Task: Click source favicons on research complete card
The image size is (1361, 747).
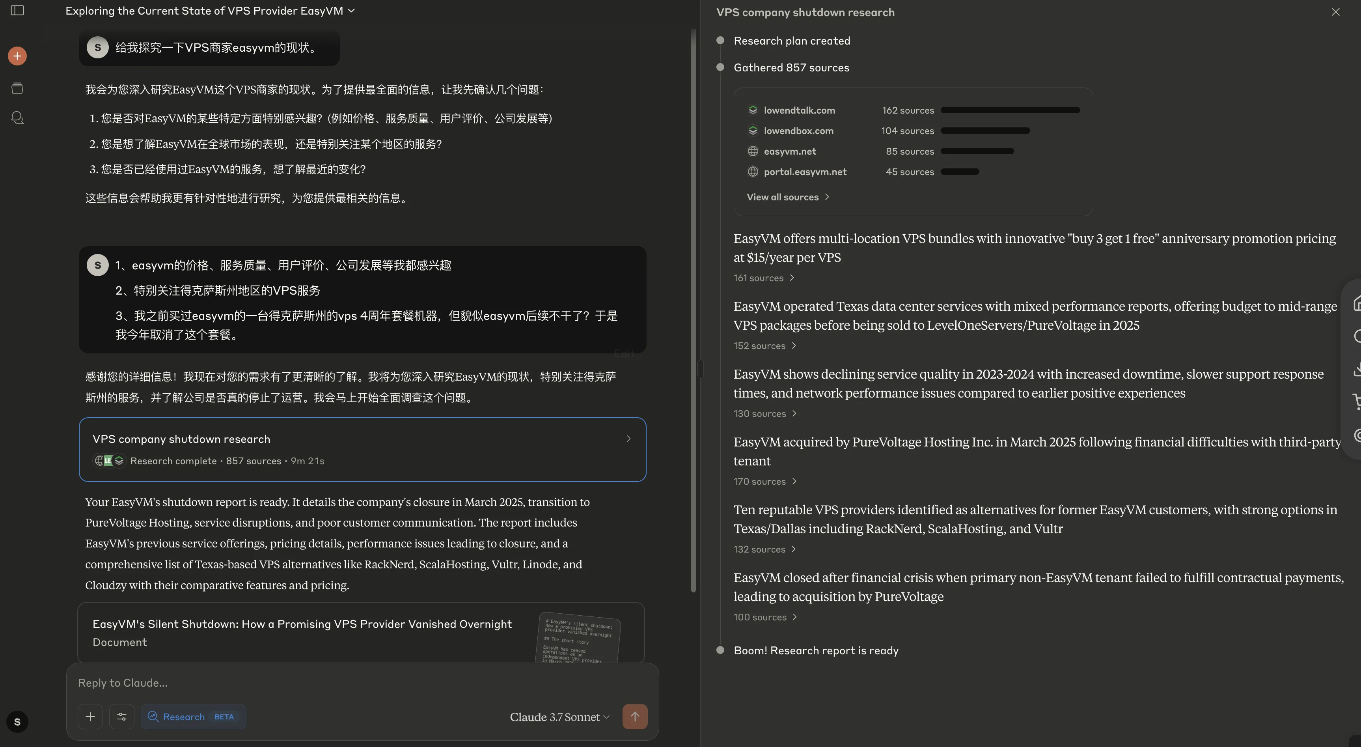Action: tap(109, 461)
